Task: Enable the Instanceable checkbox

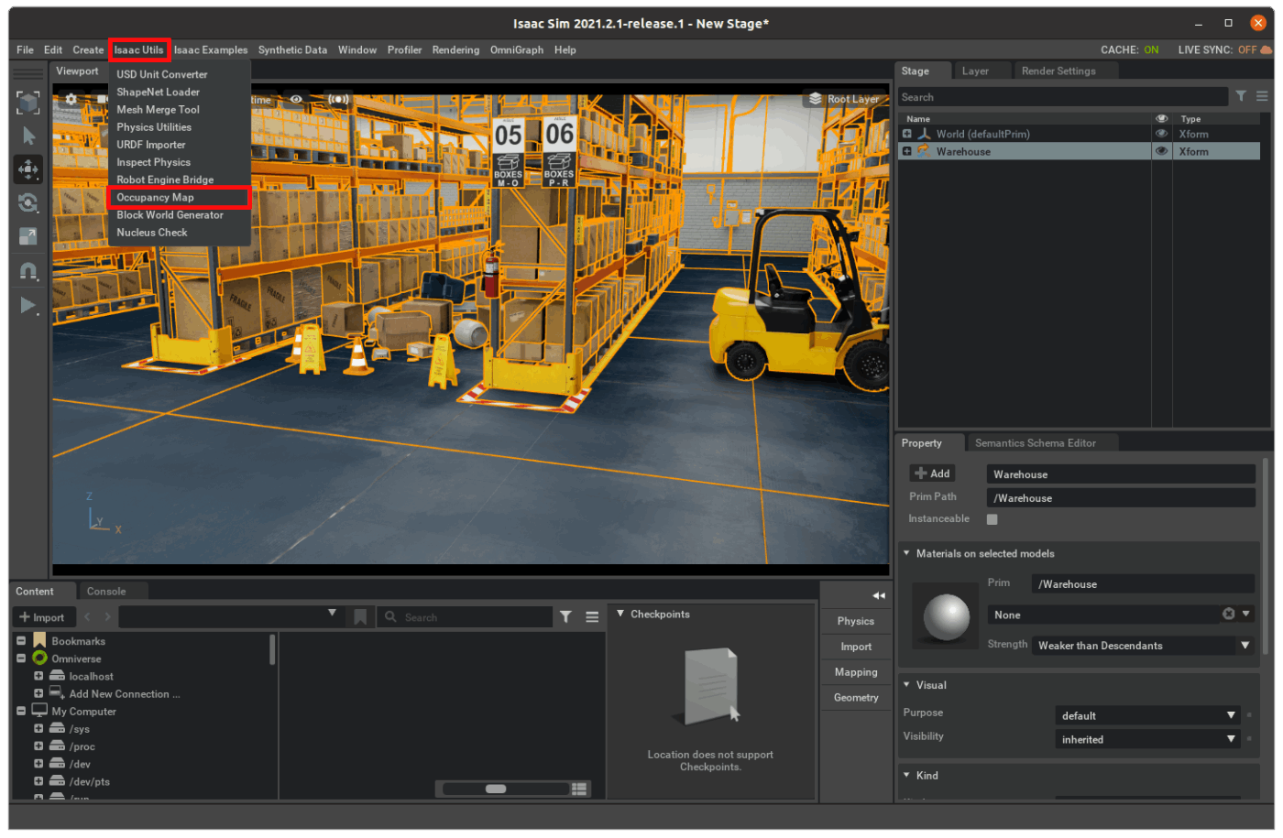Action: click(992, 519)
